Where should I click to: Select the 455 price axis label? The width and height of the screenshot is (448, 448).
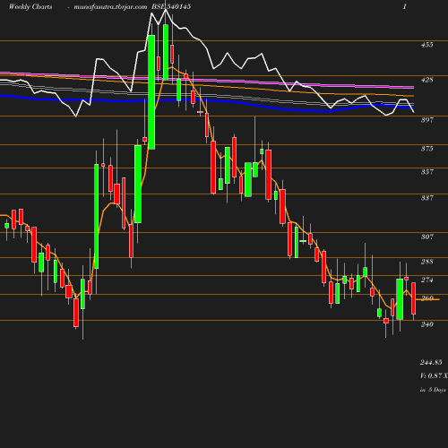(x=427, y=45)
